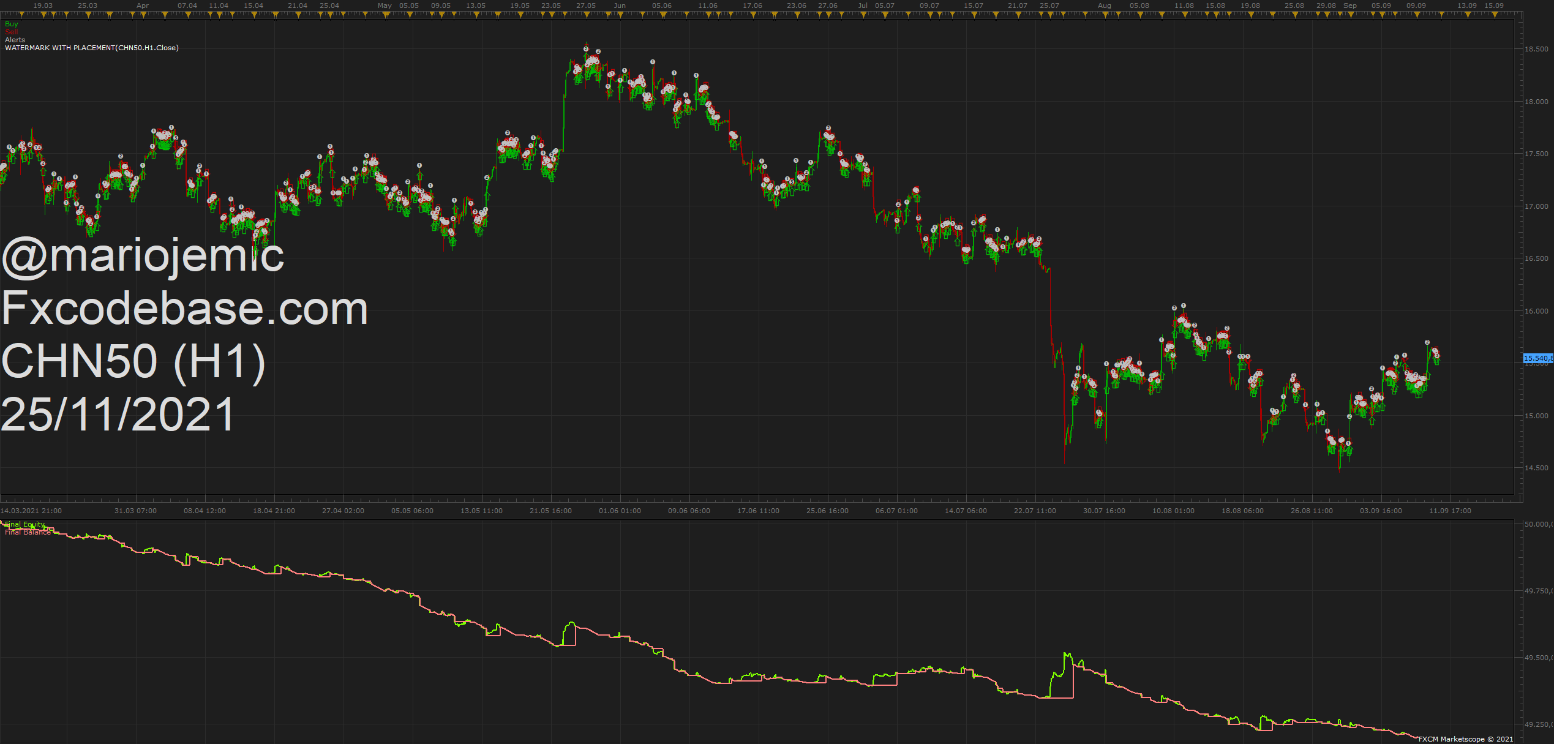This screenshot has height=744, width=1554.
Task: Click the 18.04 21:00 time label
Action: [274, 511]
